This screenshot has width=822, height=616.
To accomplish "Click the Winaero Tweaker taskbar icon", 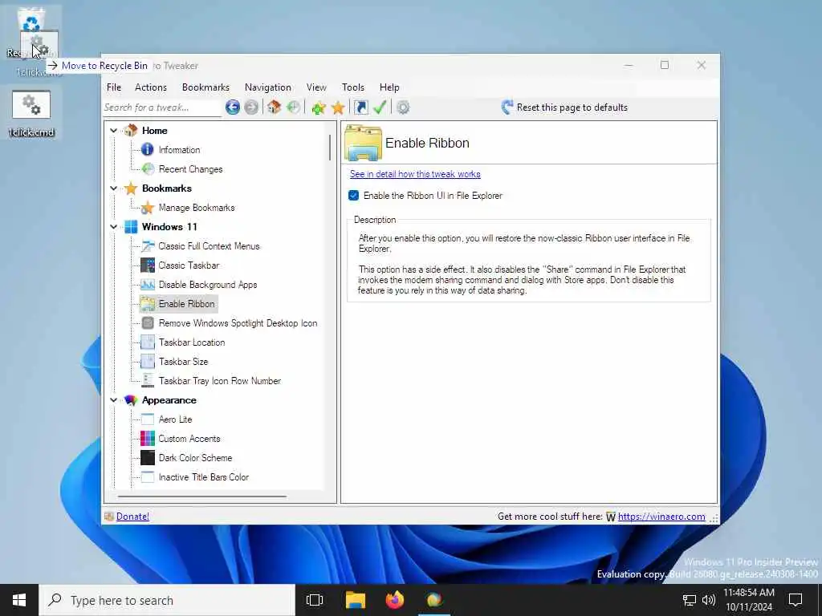I will pyautogui.click(x=434, y=600).
